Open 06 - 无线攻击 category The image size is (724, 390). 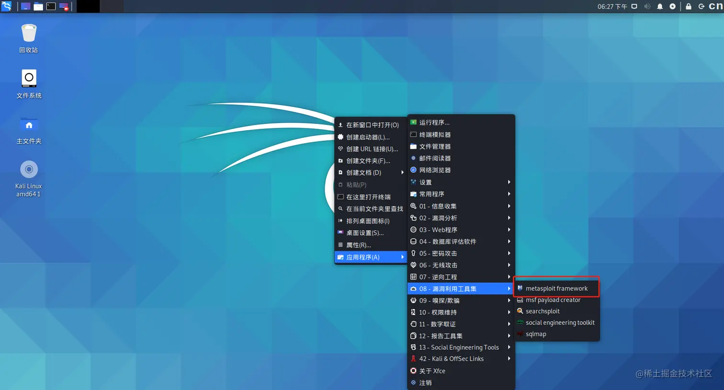coord(461,265)
